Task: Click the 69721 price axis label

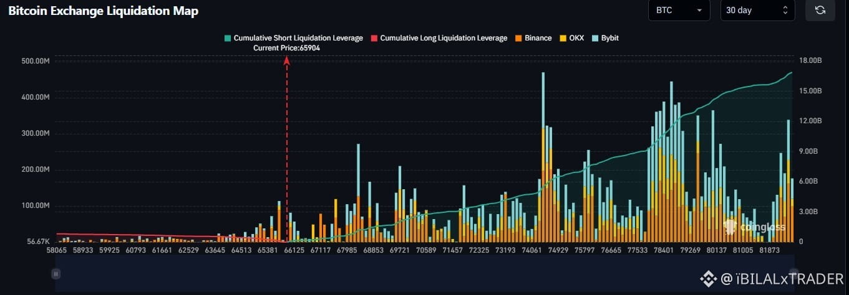Action: coord(399,250)
